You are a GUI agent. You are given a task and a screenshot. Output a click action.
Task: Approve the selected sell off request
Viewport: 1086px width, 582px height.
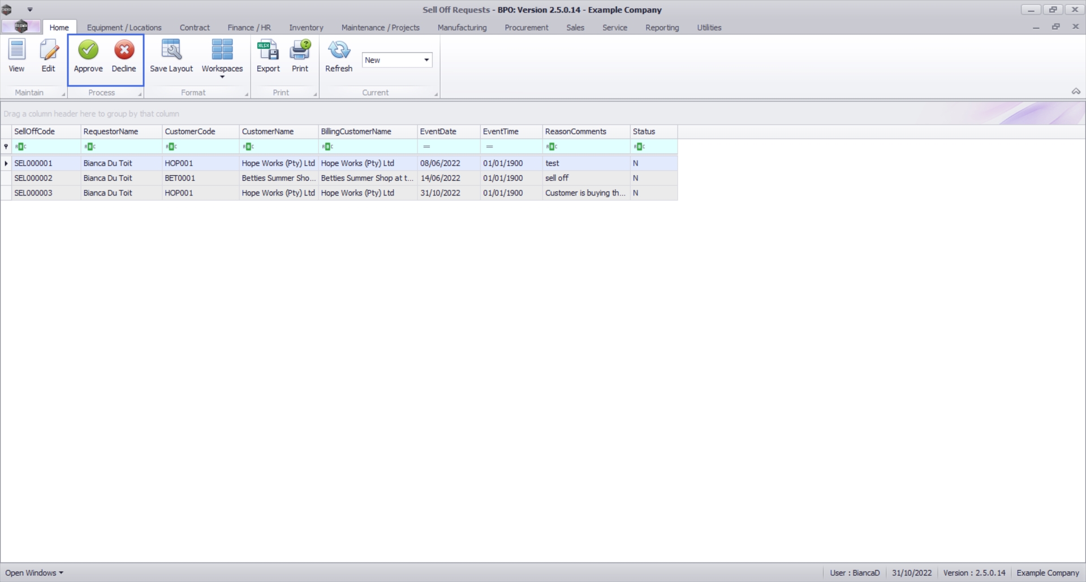tap(88, 55)
